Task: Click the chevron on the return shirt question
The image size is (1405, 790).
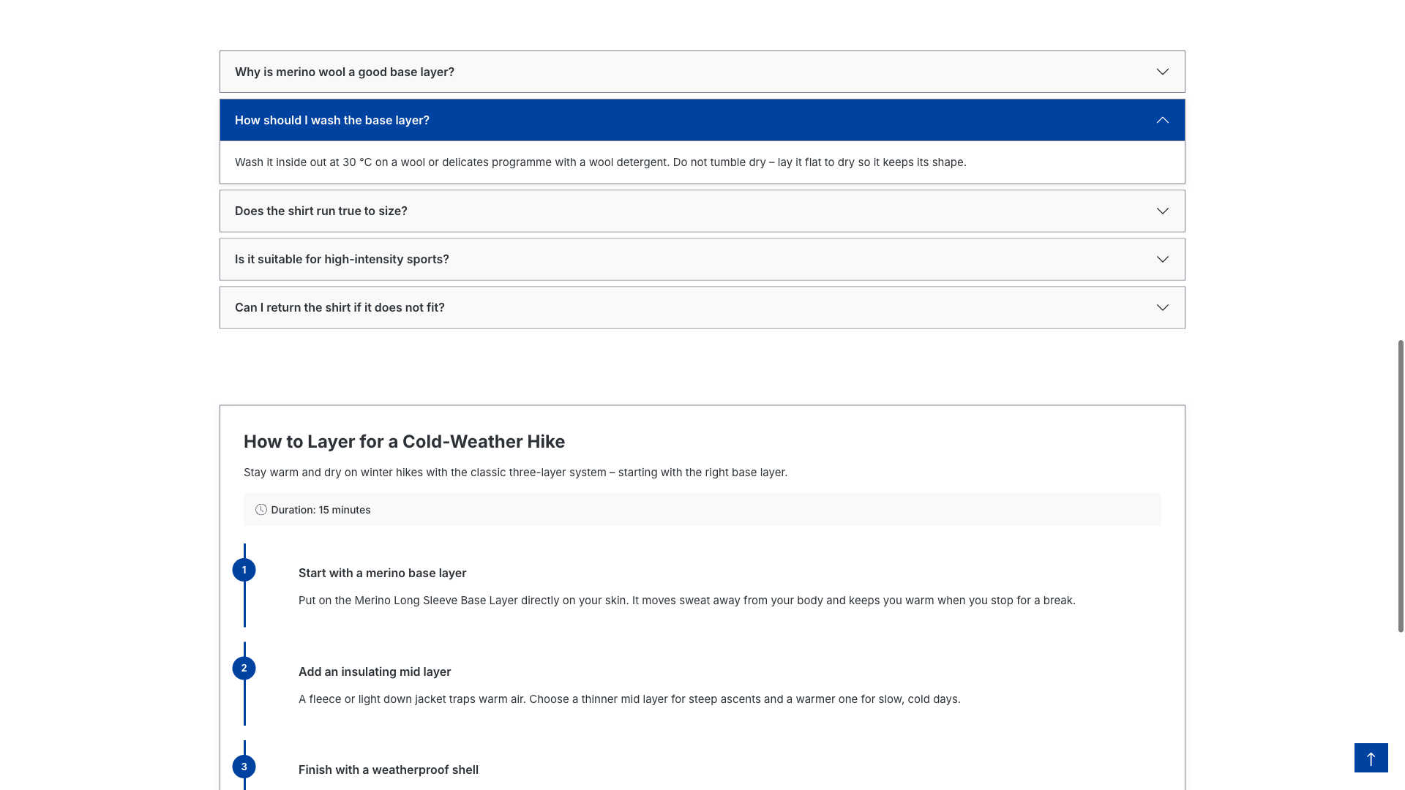Action: (x=1163, y=307)
